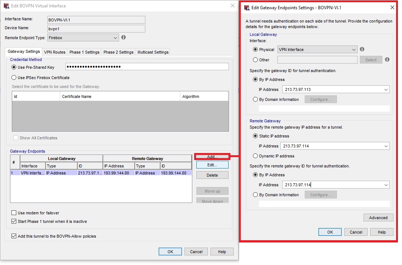This screenshot has height=265, width=402.
Task: Click info icon next to VPN Interface dropdown
Action: tap(362, 49)
